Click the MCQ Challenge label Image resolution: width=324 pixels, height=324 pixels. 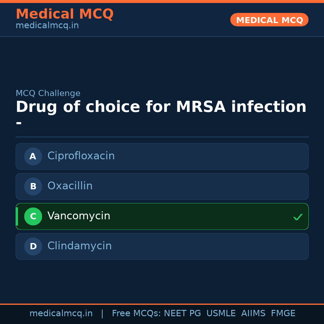click(x=48, y=94)
